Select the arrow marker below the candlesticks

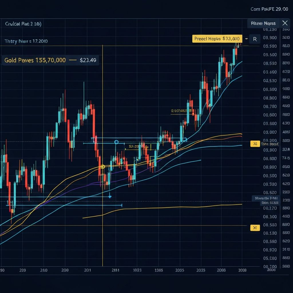tap(110, 197)
